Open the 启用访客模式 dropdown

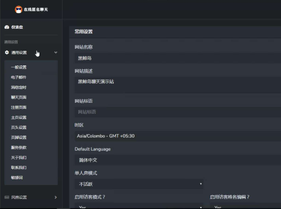click(139, 206)
